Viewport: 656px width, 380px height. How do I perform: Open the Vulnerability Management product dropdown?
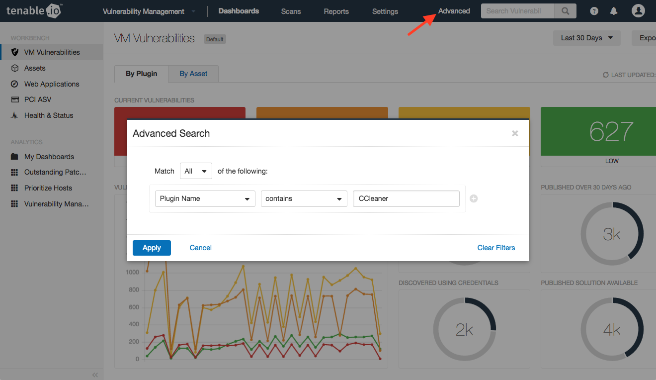[149, 11]
